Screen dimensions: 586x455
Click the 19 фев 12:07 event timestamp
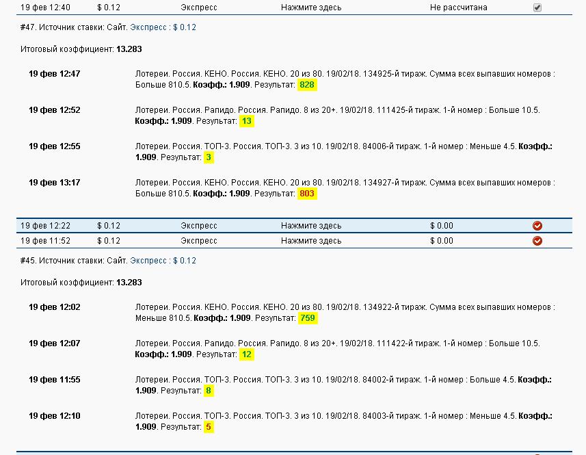[54, 343]
